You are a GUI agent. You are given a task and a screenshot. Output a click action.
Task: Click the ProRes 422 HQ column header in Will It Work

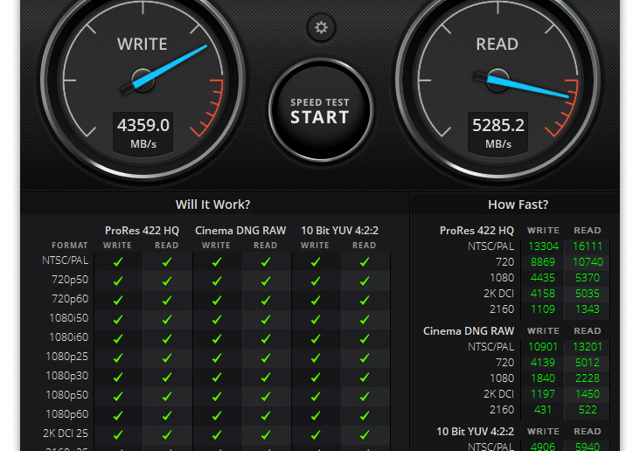142,231
